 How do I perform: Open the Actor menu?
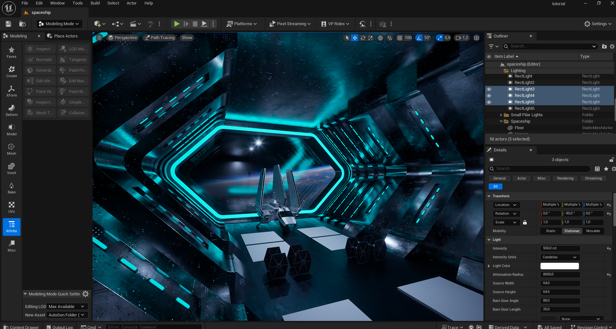[132, 3]
